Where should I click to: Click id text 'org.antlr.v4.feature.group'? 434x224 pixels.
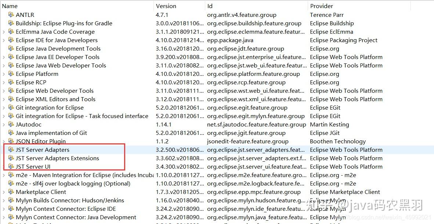[x=242, y=15]
